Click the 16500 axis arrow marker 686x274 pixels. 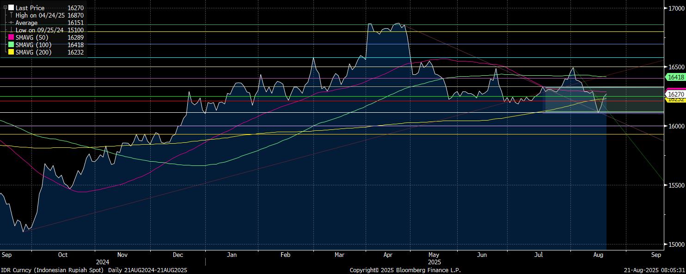665,67
